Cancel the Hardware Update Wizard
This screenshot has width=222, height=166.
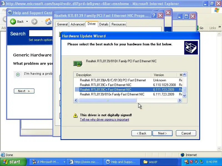[186, 133]
